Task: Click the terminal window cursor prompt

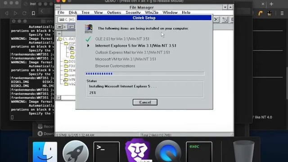Action: point(12,117)
